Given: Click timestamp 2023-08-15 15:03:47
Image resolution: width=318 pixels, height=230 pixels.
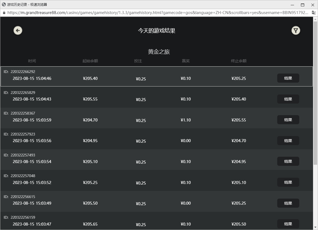Looking at the screenshot, I should (x=32, y=224).
